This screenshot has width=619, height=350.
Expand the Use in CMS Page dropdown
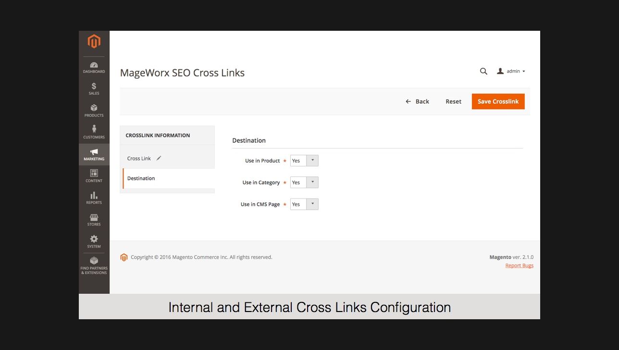304,204
